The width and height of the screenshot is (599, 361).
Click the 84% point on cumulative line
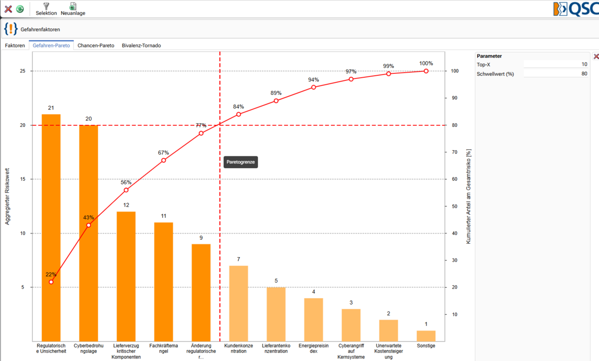[x=239, y=114]
